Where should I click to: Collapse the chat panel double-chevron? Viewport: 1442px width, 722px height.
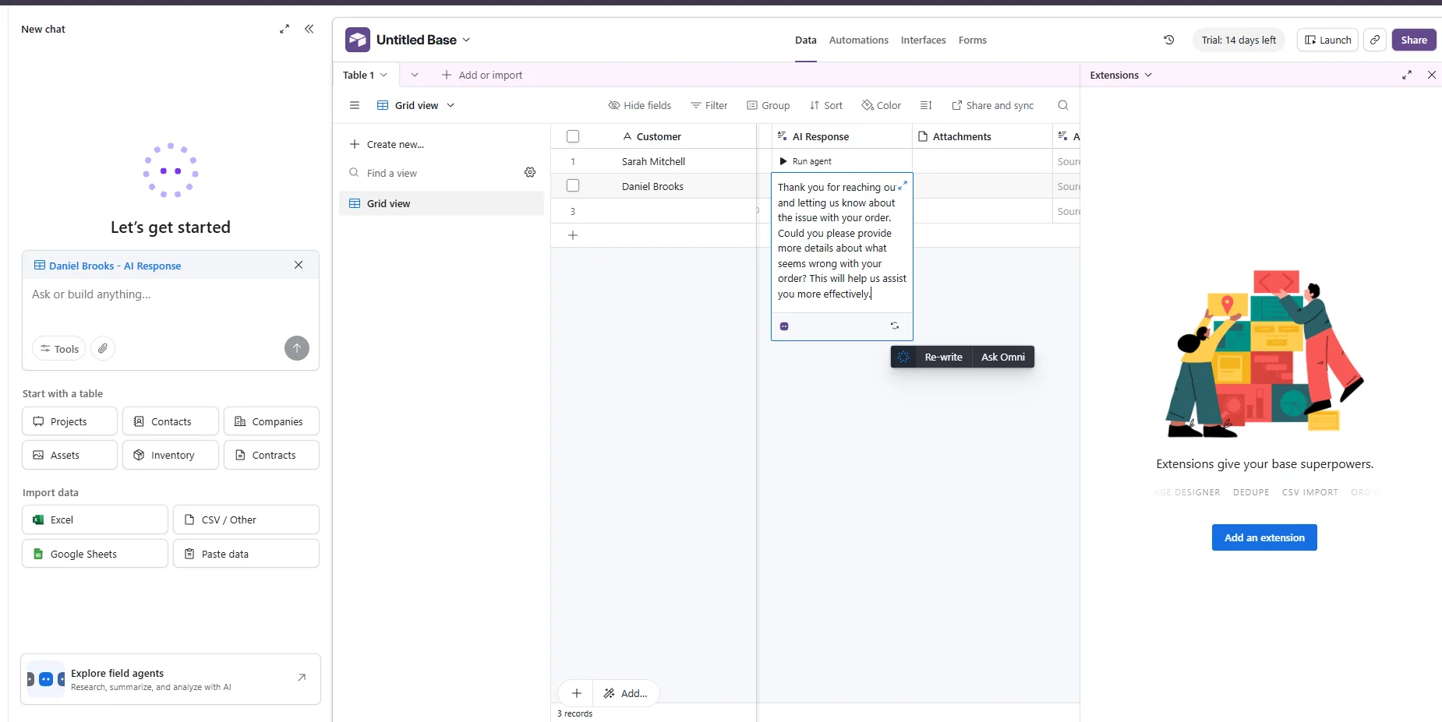point(309,29)
